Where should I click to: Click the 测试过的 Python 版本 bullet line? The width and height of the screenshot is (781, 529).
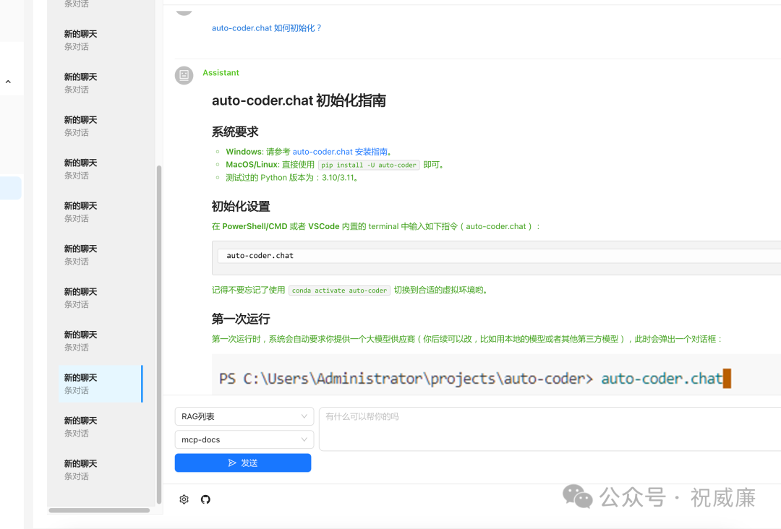(x=292, y=178)
